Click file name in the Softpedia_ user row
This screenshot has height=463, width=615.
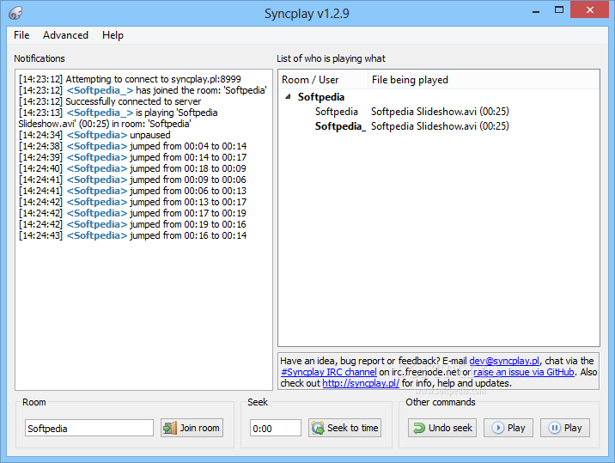[x=440, y=126]
